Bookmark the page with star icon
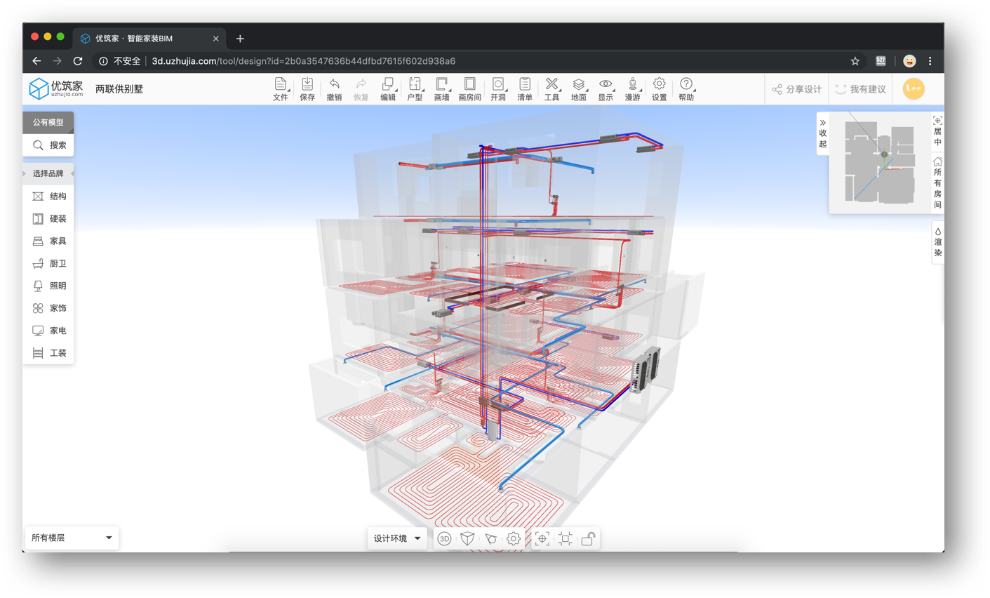 [x=855, y=61]
